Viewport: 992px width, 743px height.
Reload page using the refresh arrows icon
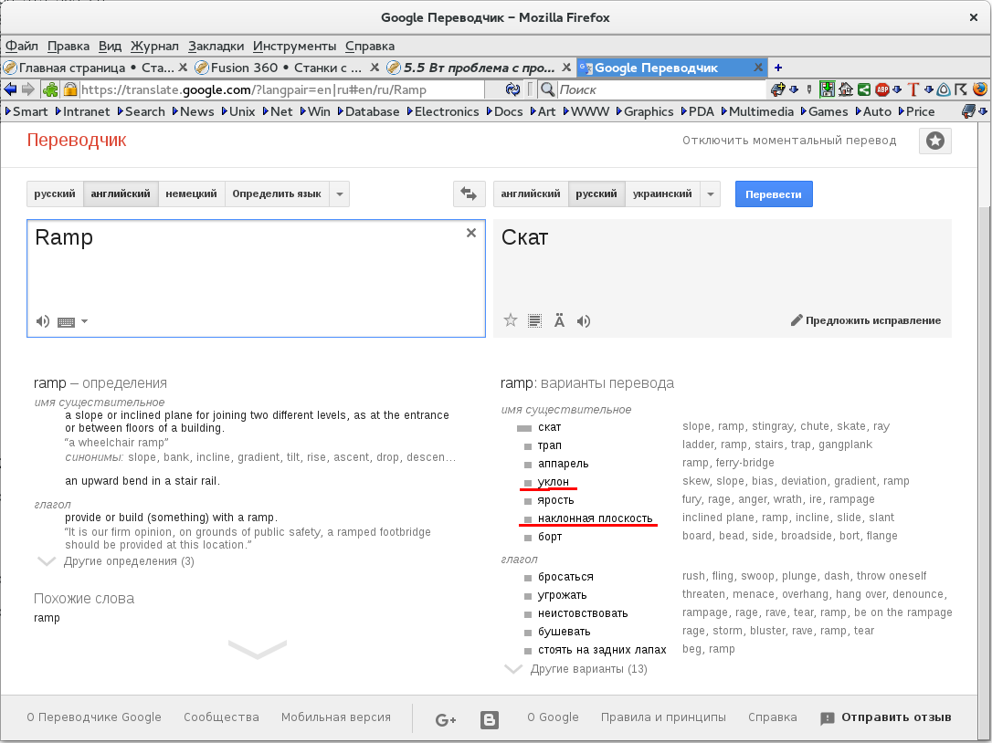[513, 89]
